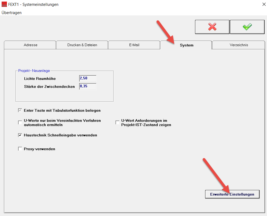Open the Drucken & Dateien tab
This screenshot has height=216, width=267.
82,45
